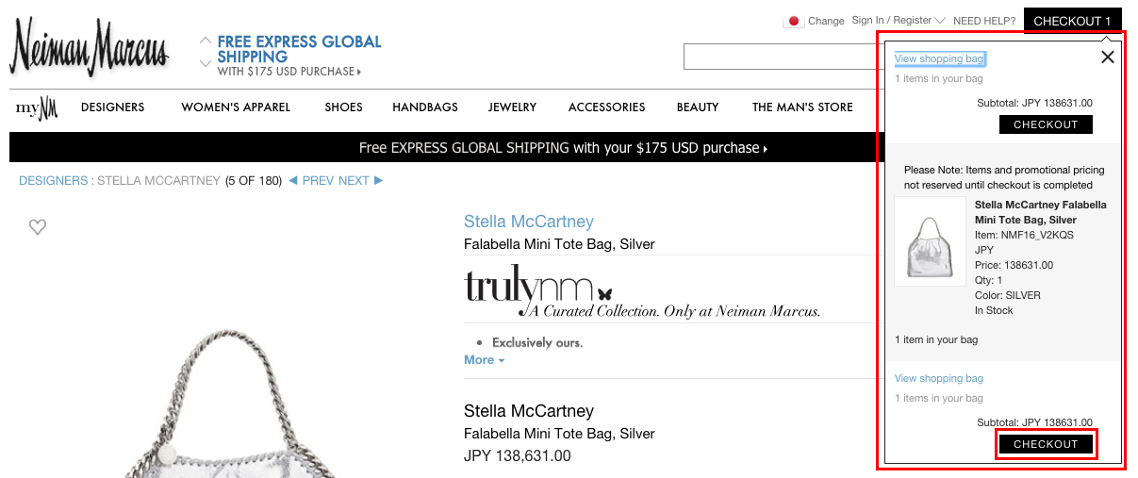Open the NEED HELP? link
1138x478 pixels.
pos(984,21)
